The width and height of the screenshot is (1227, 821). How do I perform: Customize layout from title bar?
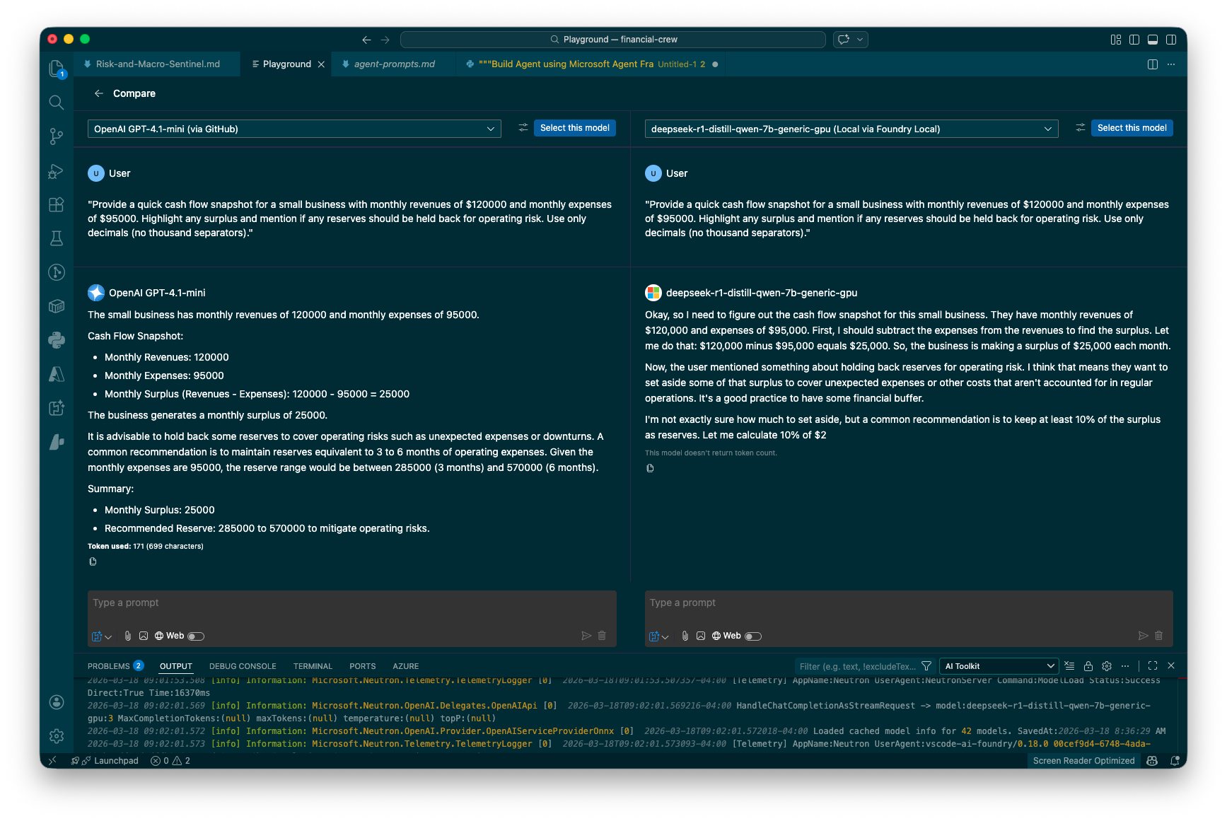click(1116, 40)
